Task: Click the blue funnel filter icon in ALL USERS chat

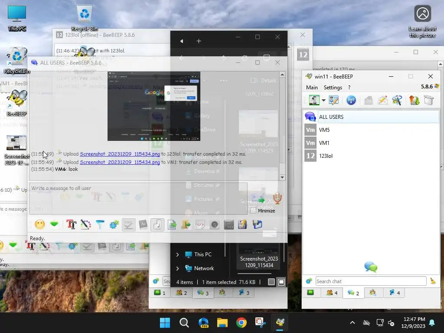Action: pyautogui.click(x=100, y=225)
